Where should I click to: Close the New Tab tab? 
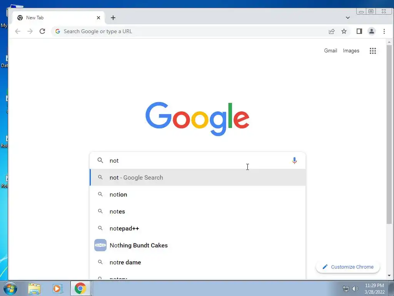point(98,18)
